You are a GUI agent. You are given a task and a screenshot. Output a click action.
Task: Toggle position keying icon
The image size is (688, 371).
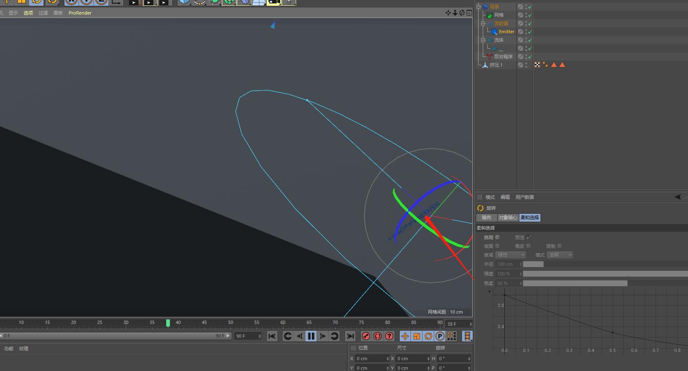click(x=405, y=336)
